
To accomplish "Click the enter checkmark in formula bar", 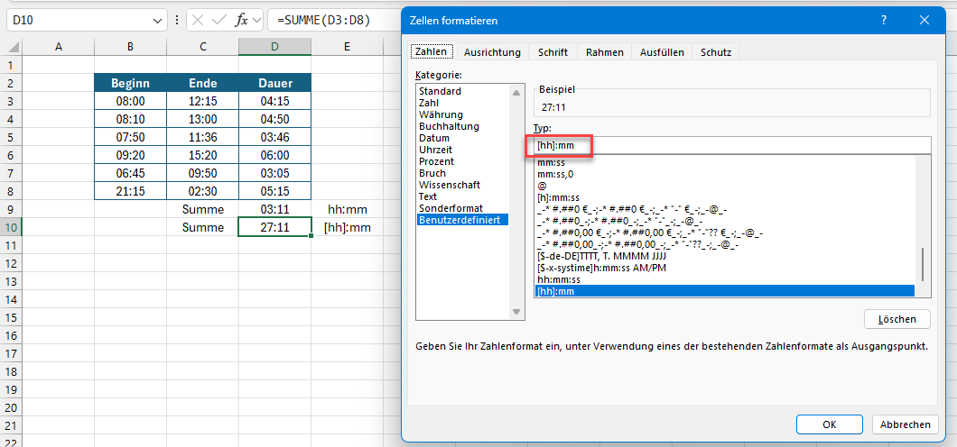I will coord(220,20).
